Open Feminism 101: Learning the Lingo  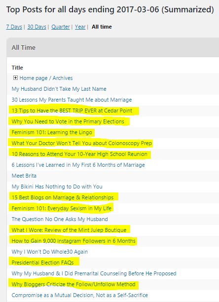[52, 132]
